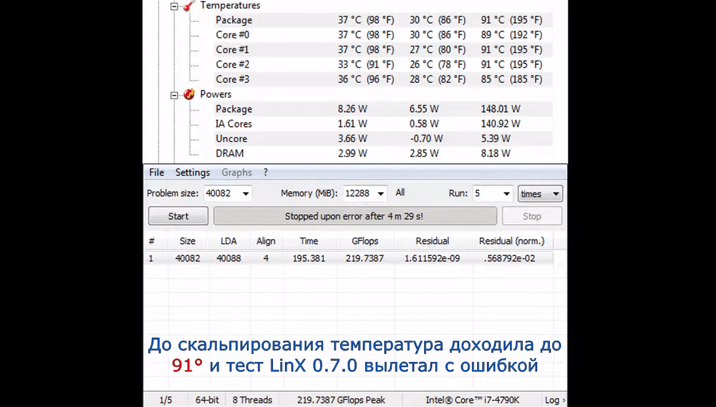The image size is (716, 407).
Task: Open the times unit dropdown
Action: click(556, 194)
